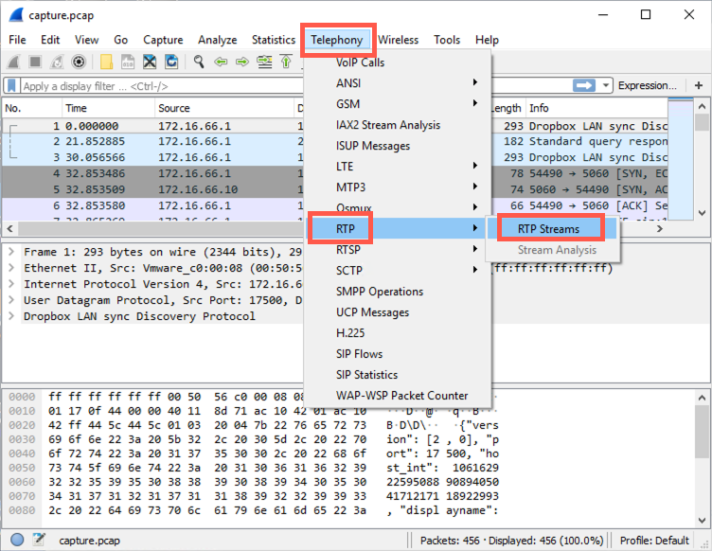Click the Expression... button
712x551 pixels.
[x=647, y=85]
